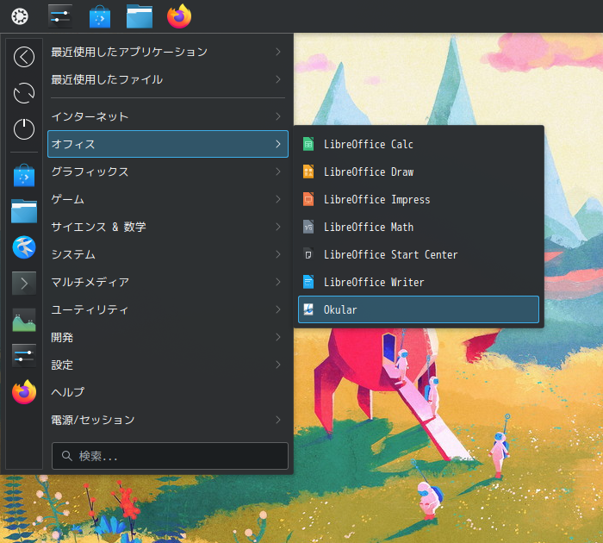The width and height of the screenshot is (603, 543).
Task: Expand ゲーム category arrow
Action: [278, 199]
